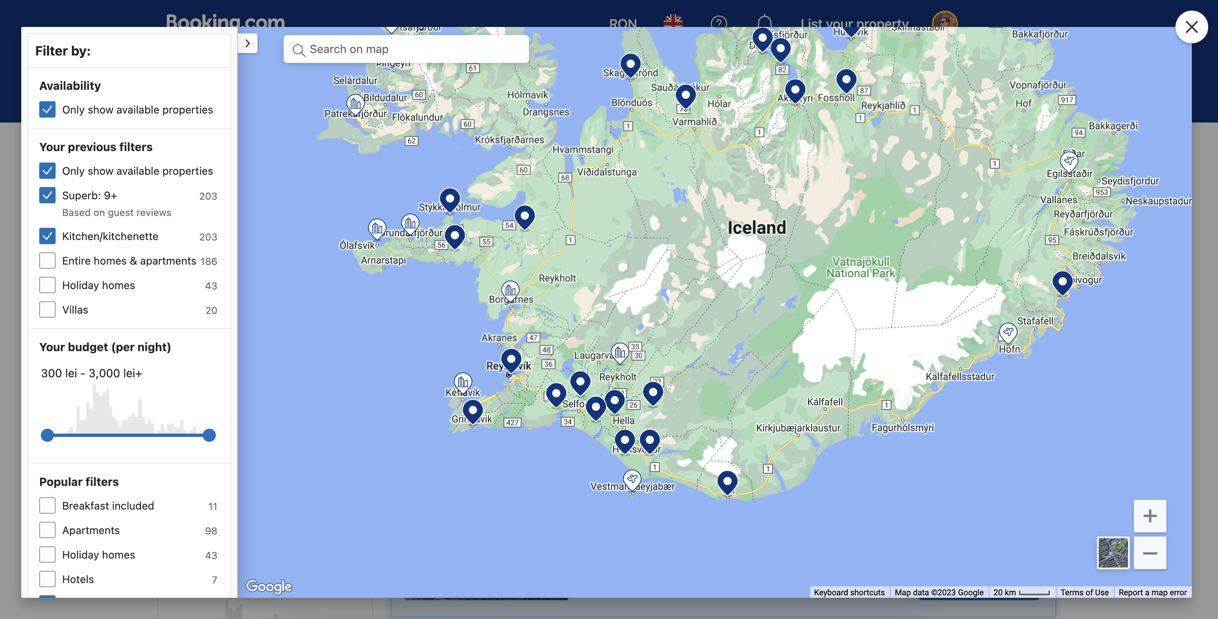Tick the Entire homes & apartments checkbox
Image resolution: width=1218 pixels, height=619 pixels.
47,261
